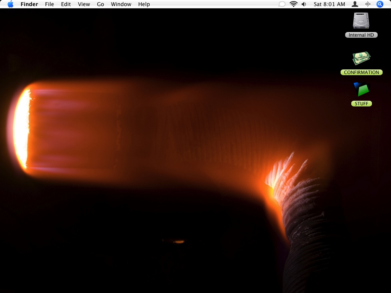This screenshot has width=391, height=293.
Task: Open the Go menu
Action: coord(100,4)
